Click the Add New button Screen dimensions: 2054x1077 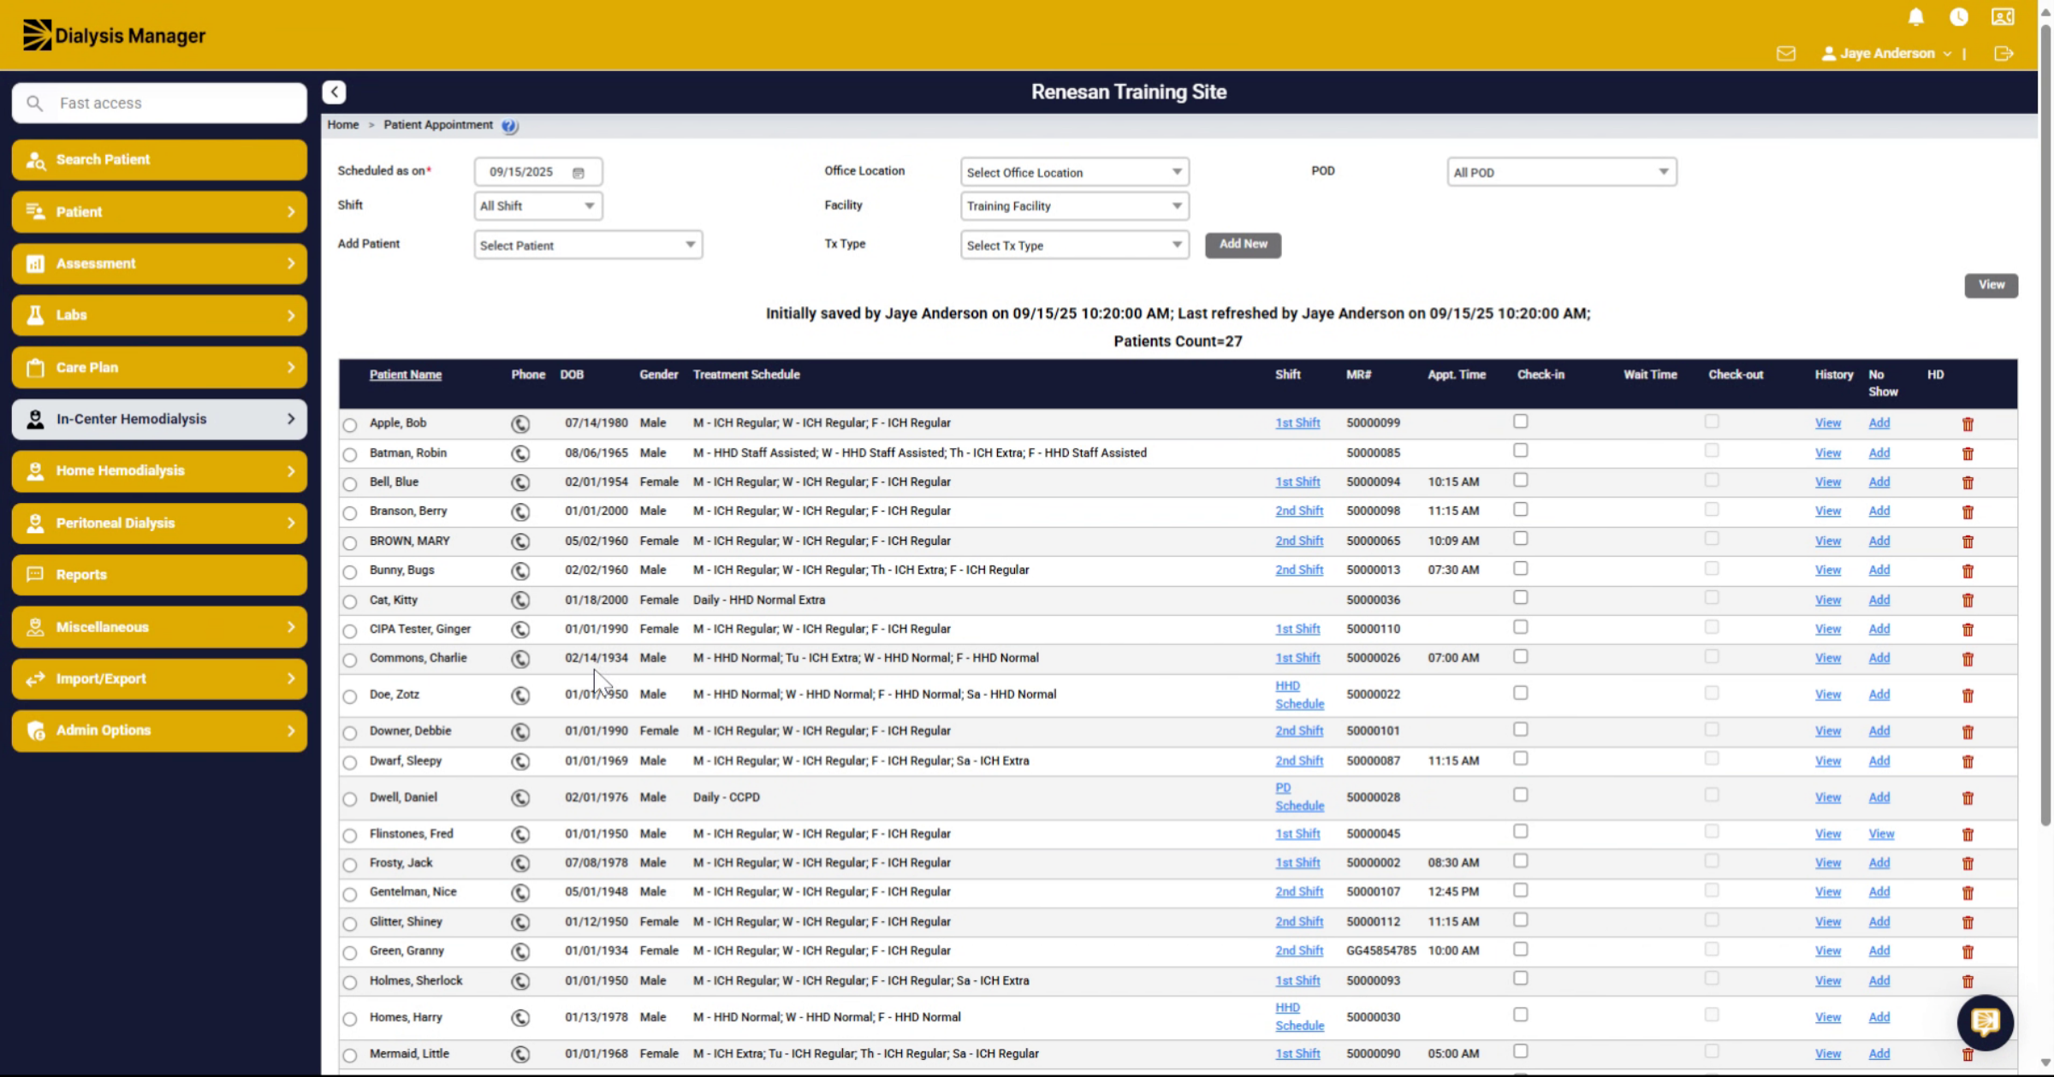(1243, 245)
